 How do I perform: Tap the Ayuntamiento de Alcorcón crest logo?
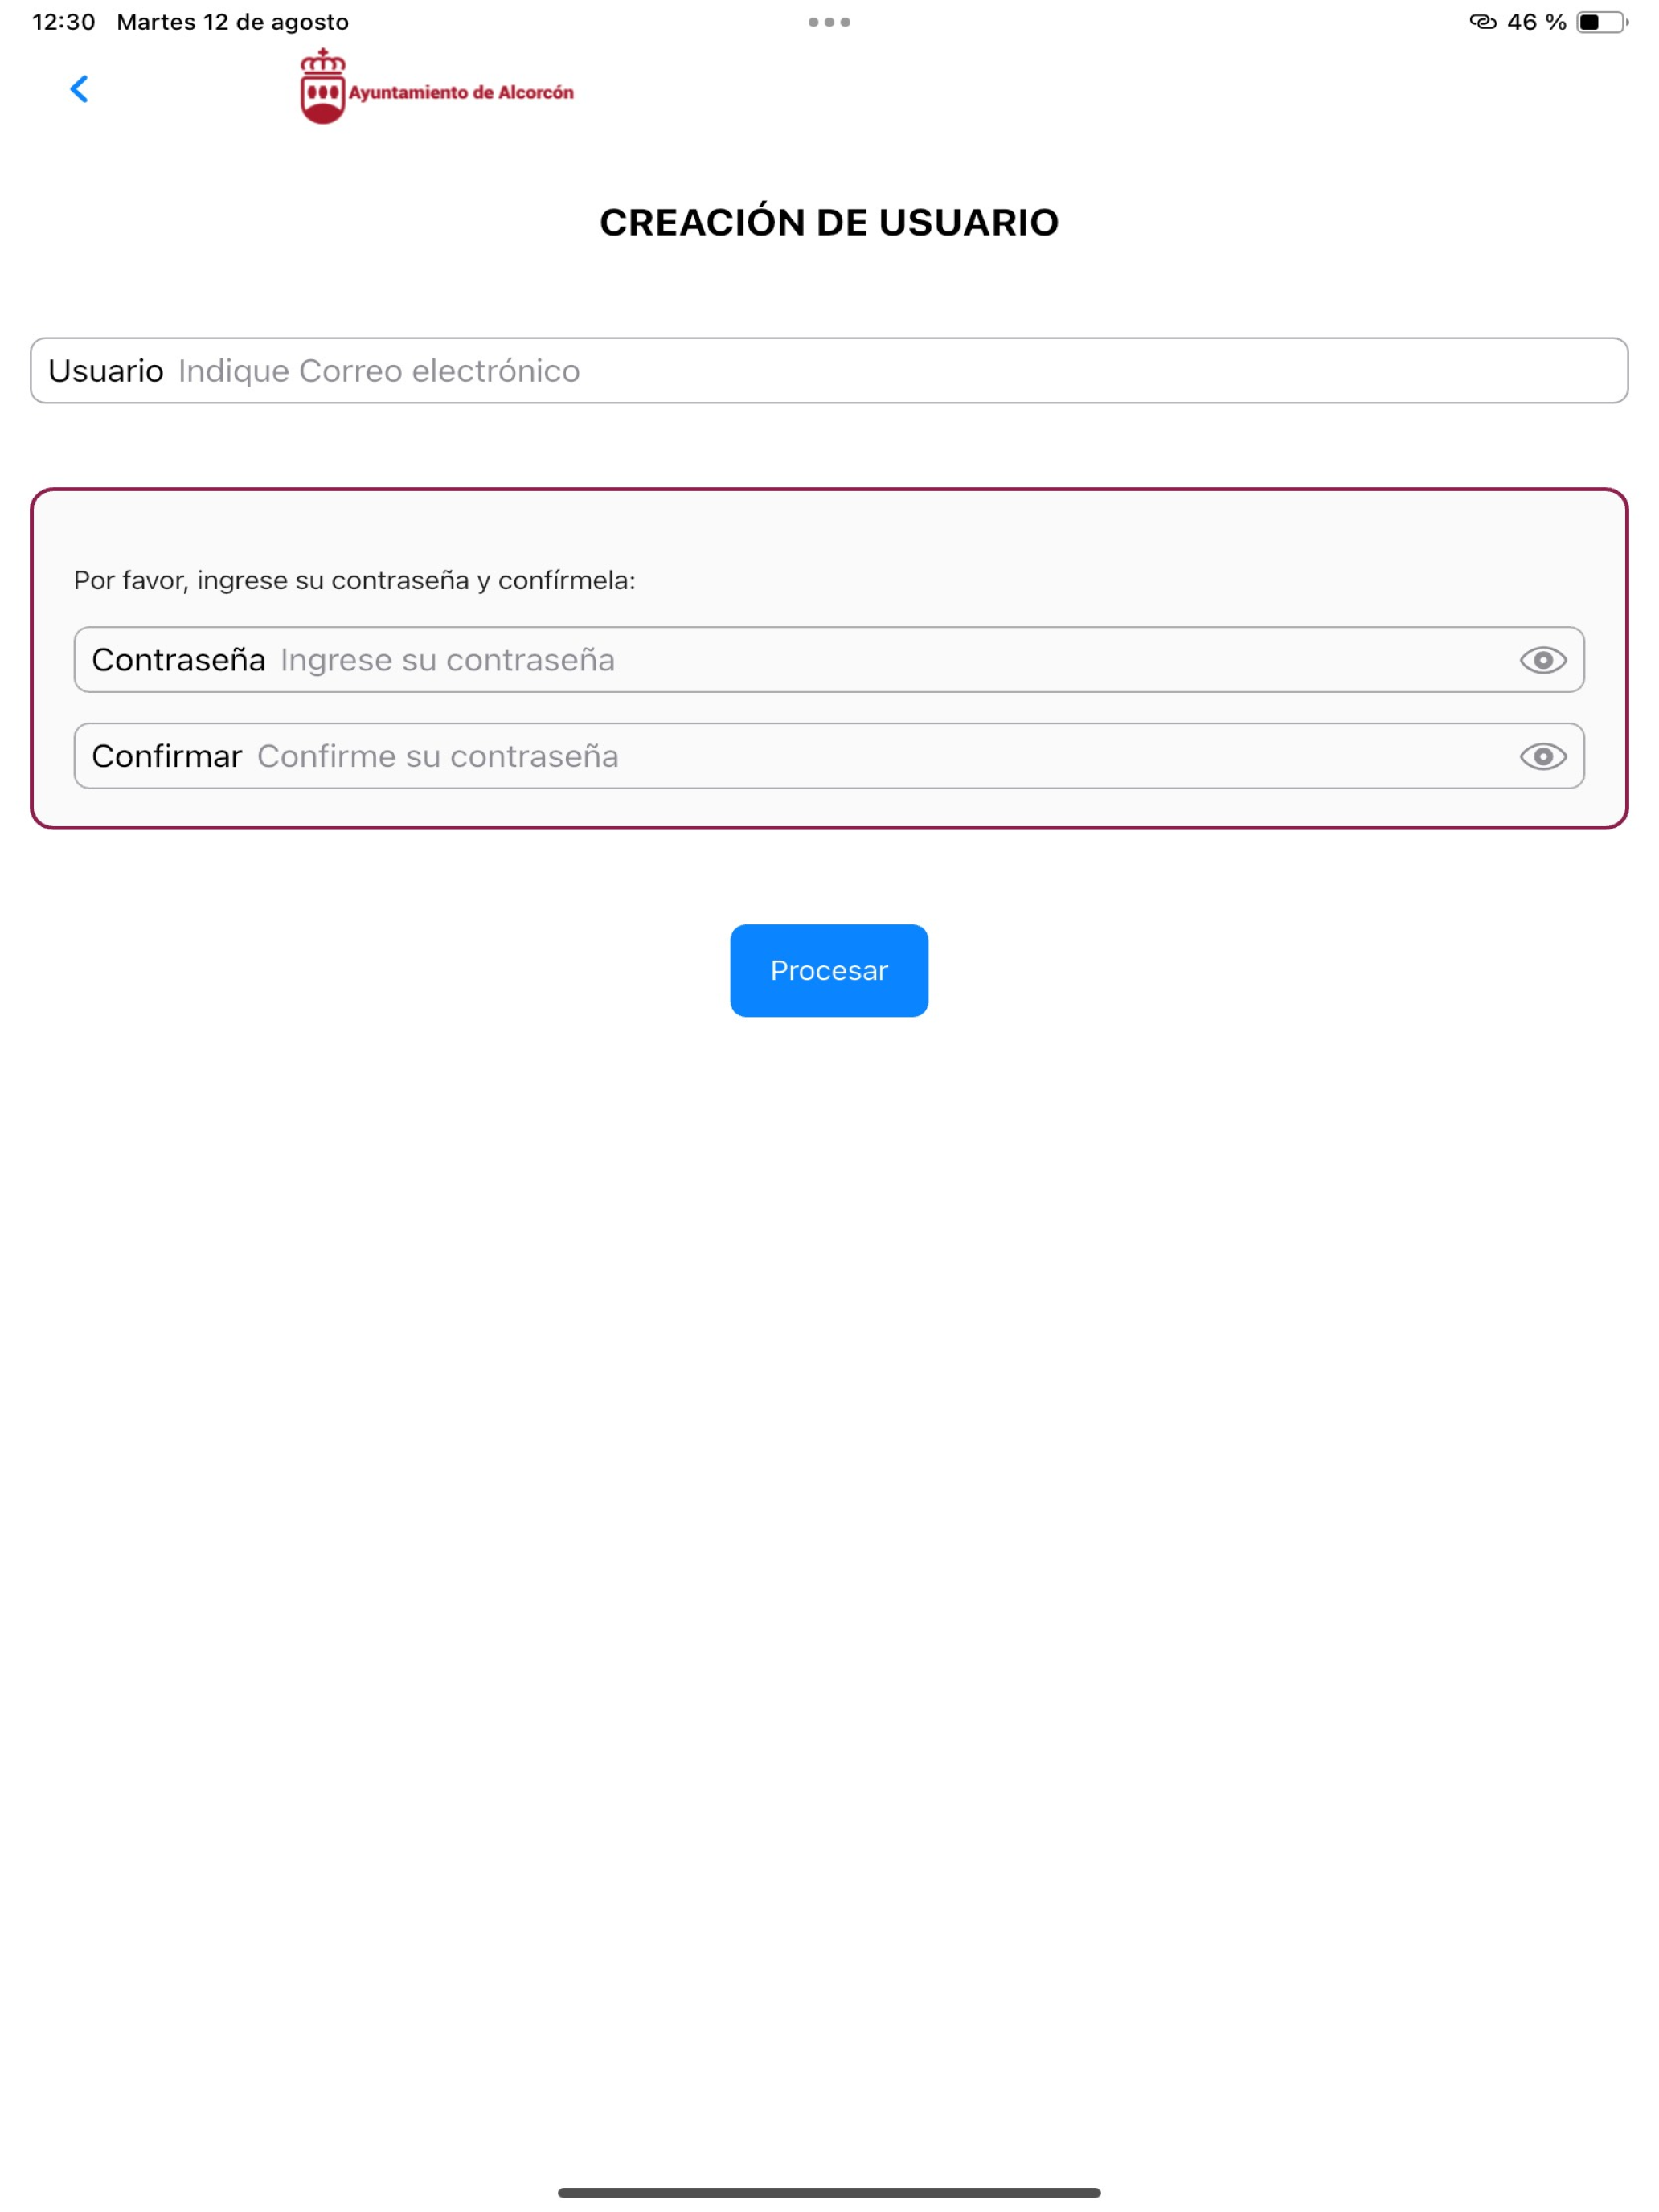coord(323,87)
